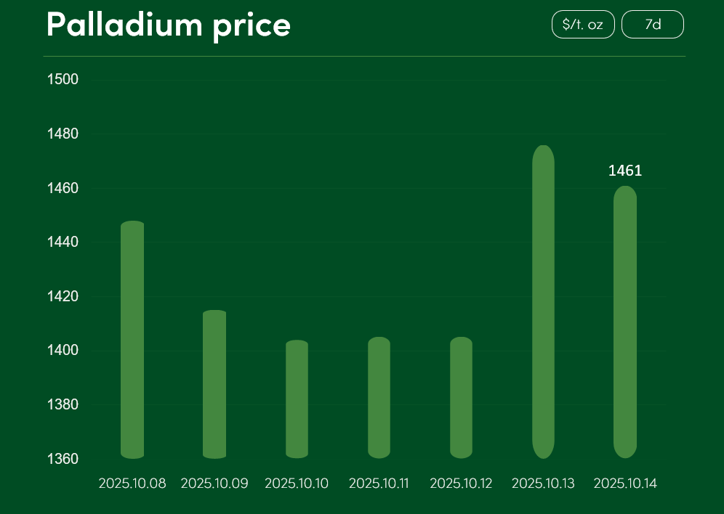Select the tallest bar for 2025.10.13
Viewport: 724px width, 514px height.
[543, 302]
